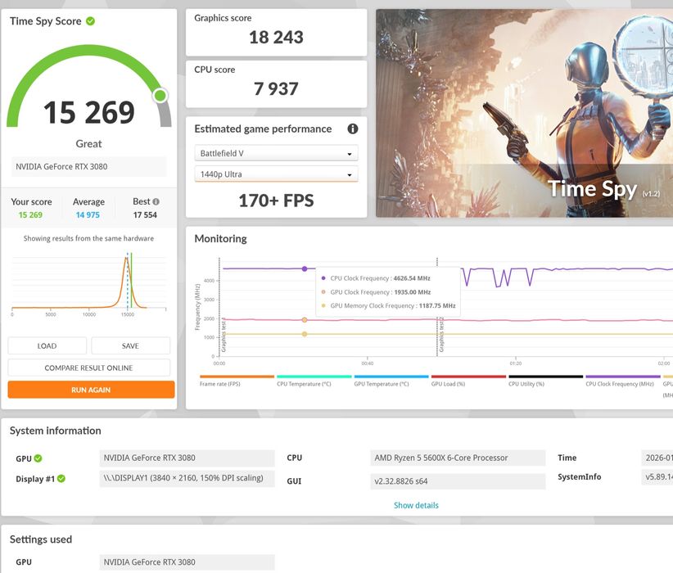Image resolution: width=673 pixels, height=573 pixels.
Task: Click the orange GPU clock data point on chart
Action: (x=305, y=320)
